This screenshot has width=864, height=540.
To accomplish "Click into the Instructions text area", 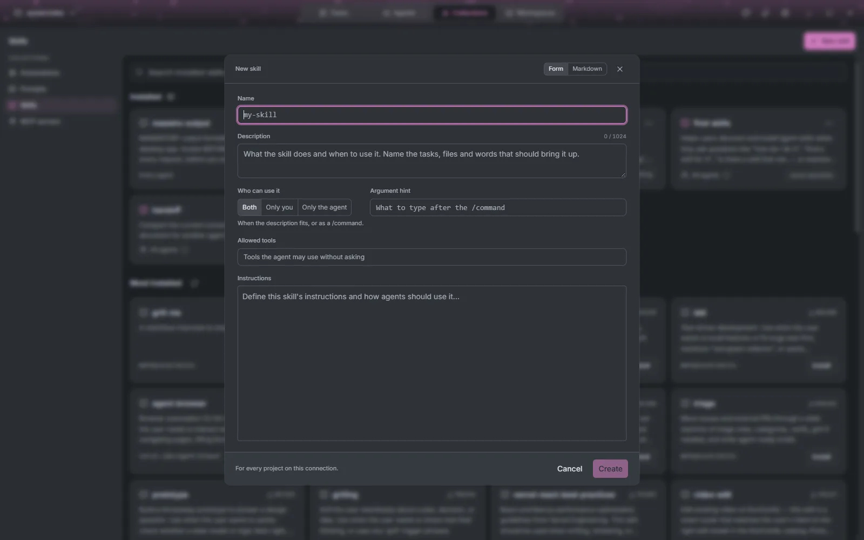I will tap(432, 363).
